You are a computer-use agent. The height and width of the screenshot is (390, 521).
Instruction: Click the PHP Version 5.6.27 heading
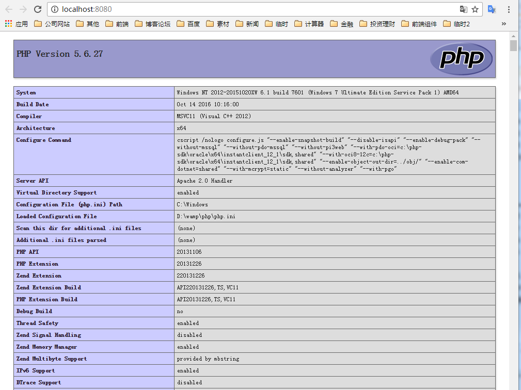click(x=60, y=54)
